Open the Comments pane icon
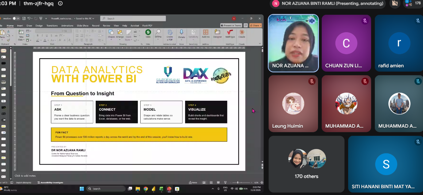This screenshot has height=195, width=423. point(246,25)
